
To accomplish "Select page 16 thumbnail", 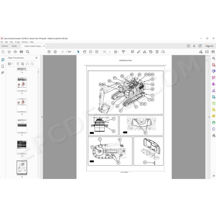I will 22,105.
